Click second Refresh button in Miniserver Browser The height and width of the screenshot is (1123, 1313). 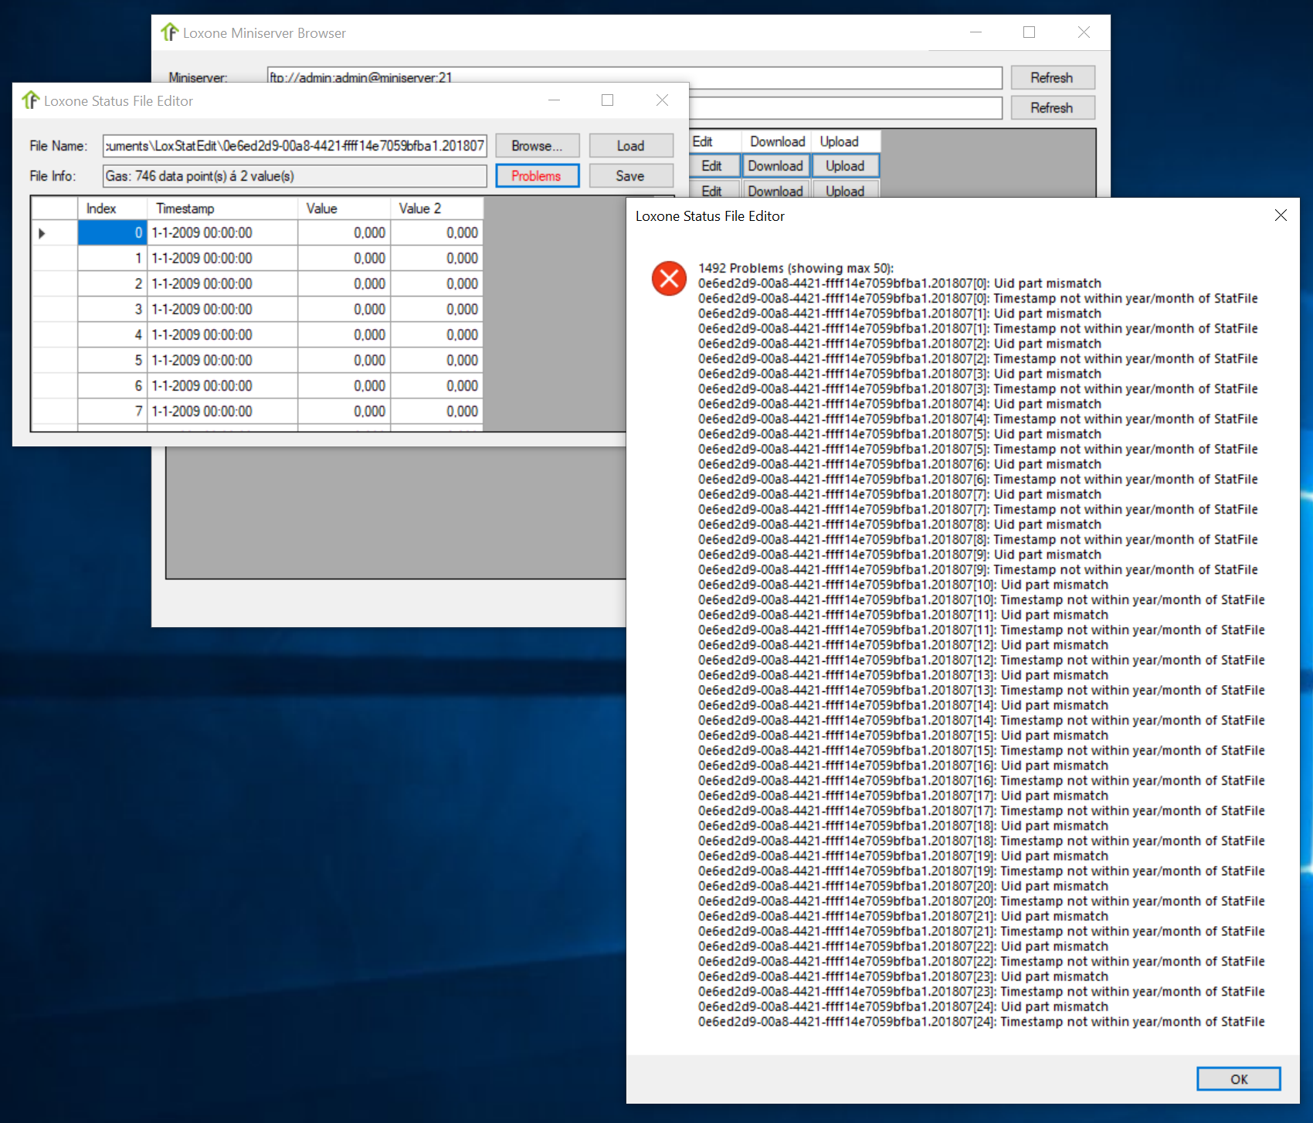tap(1052, 108)
